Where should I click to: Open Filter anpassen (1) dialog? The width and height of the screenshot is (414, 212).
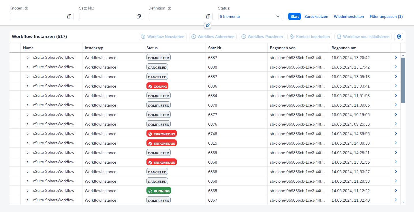coord(386,16)
